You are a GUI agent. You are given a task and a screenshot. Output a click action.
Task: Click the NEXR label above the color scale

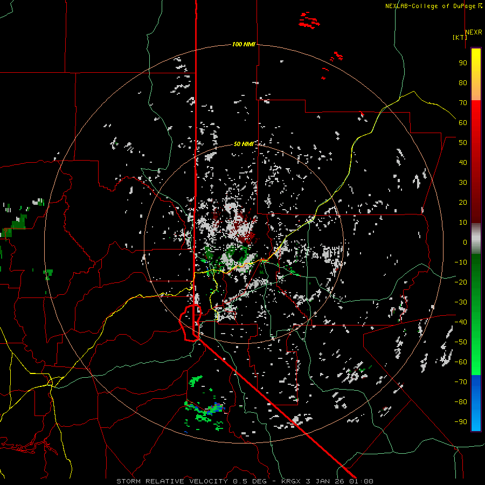click(x=474, y=32)
